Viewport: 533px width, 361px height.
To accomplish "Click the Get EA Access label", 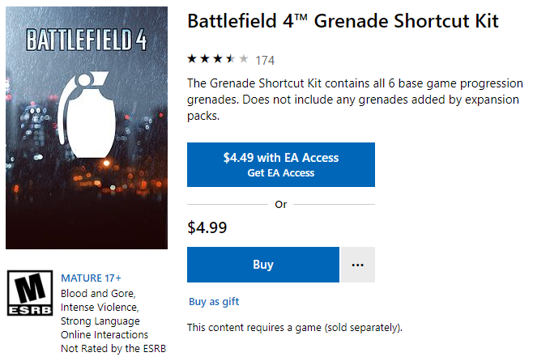I will tap(281, 173).
